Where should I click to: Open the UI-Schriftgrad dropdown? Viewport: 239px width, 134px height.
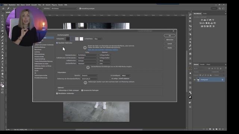tap(126, 76)
